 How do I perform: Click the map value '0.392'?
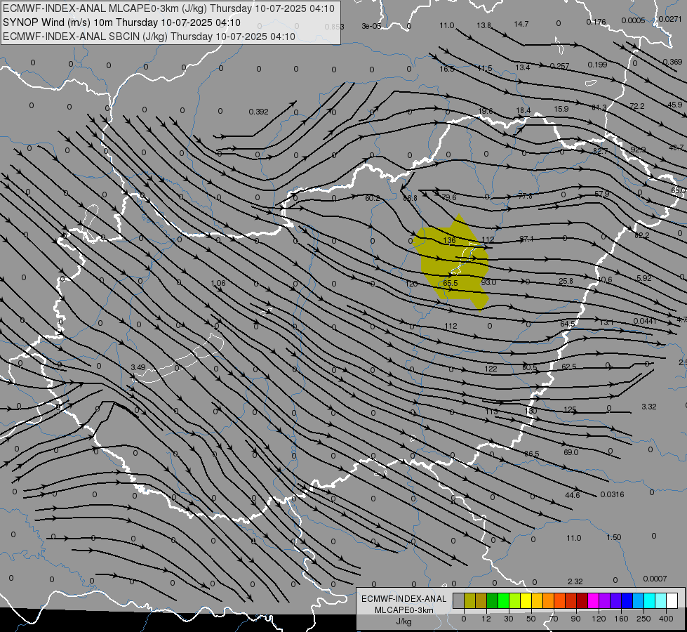pyautogui.click(x=258, y=112)
